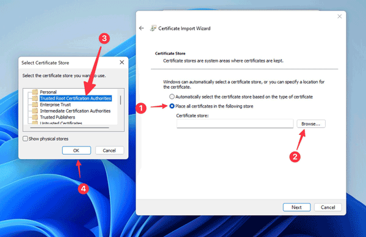This screenshot has height=237, width=366.
Task: Close the Certificate Import Wizard window
Action: 340,16
